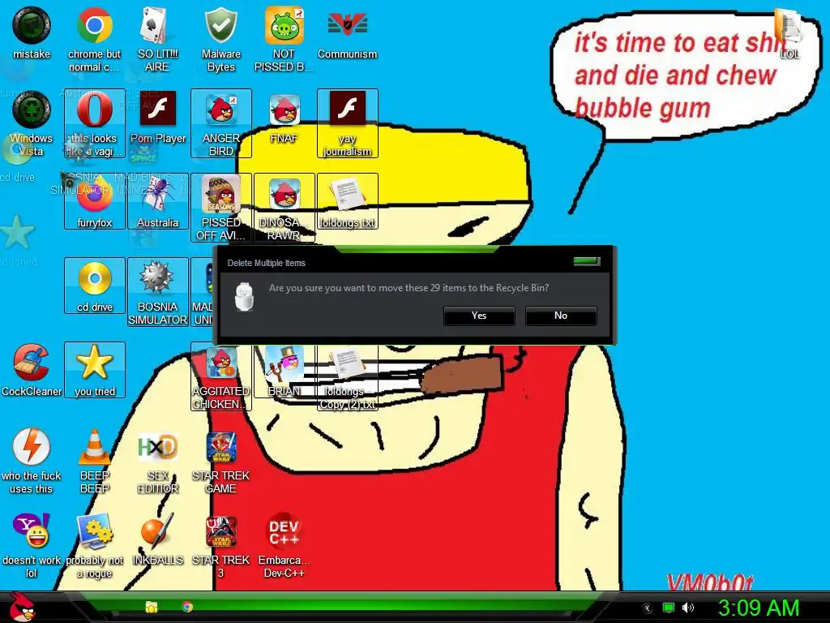
Task: Click the 'furryfox' Firefox icon
Action: coord(94,202)
